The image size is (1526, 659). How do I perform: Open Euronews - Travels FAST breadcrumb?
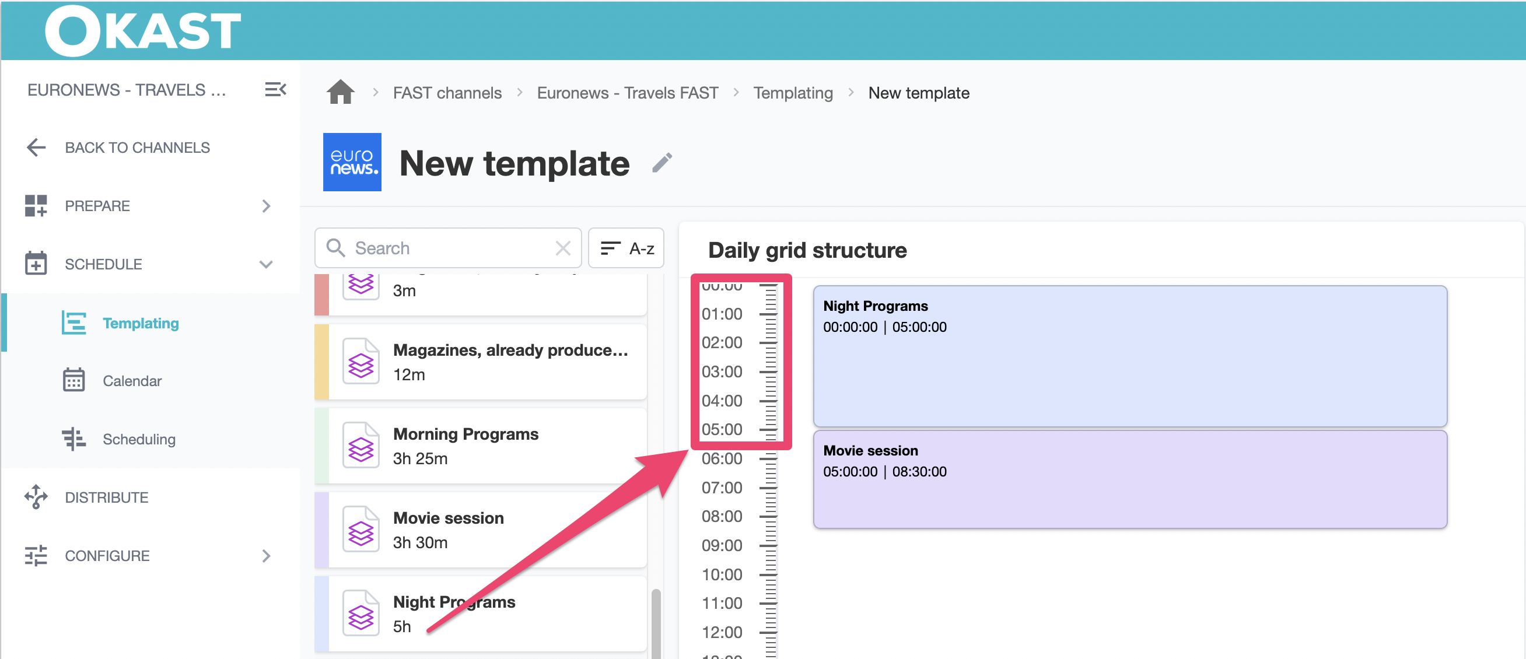[626, 93]
